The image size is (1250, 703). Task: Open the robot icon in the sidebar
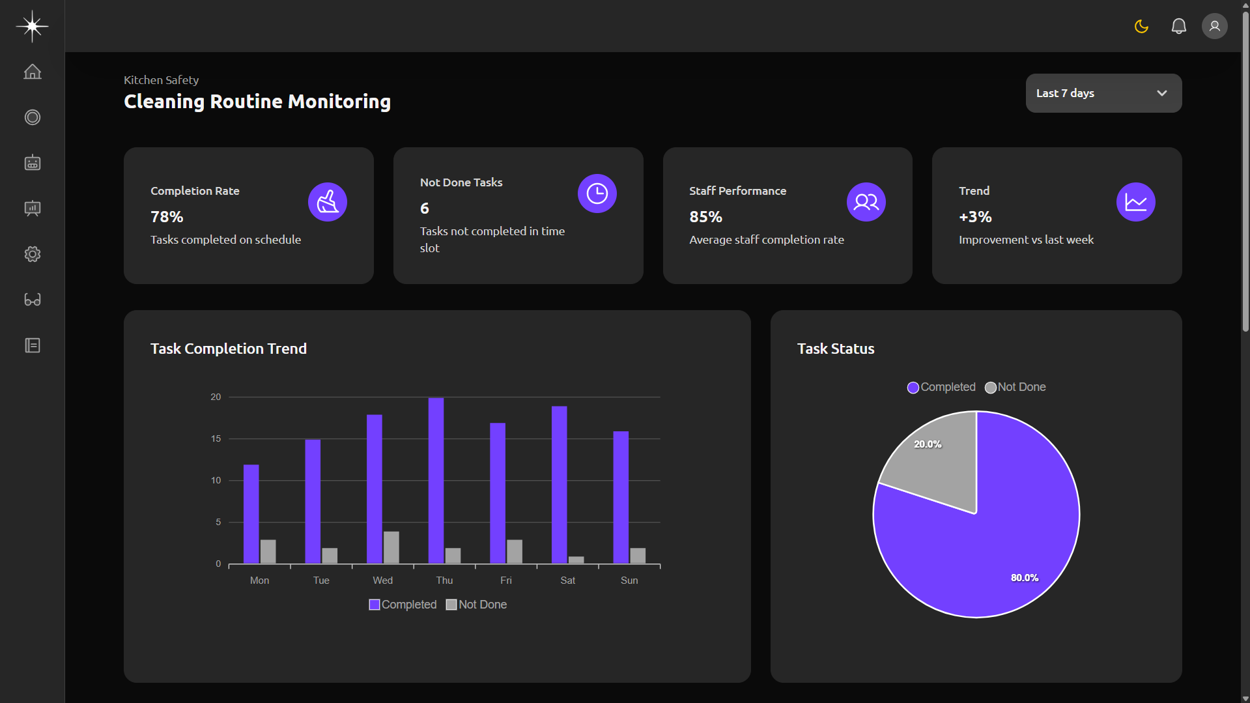coord(32,163)
